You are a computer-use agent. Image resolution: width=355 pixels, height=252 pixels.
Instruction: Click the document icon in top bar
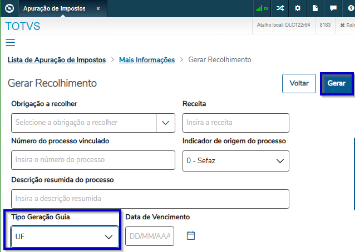tap(315, 8)
